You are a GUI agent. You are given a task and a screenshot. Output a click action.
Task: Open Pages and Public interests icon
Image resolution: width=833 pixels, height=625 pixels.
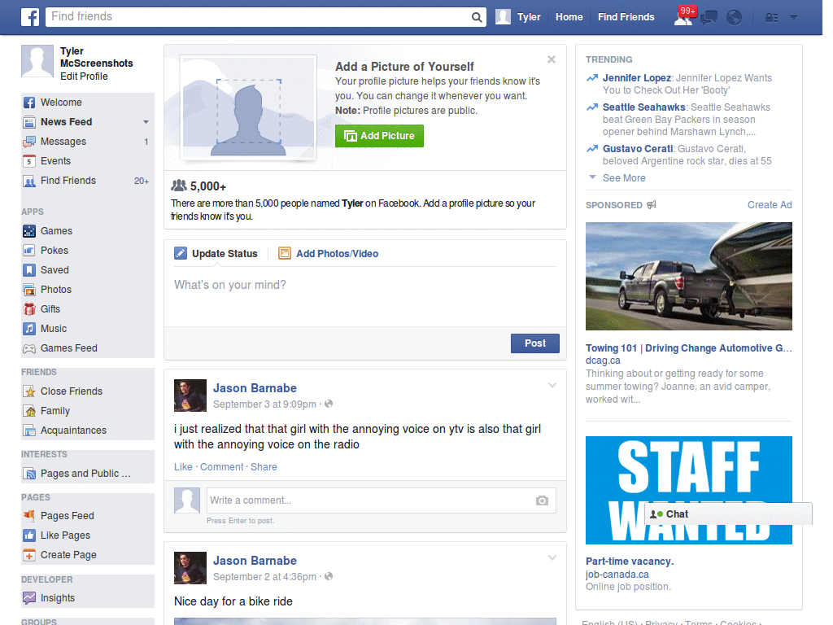pos(29,474)
